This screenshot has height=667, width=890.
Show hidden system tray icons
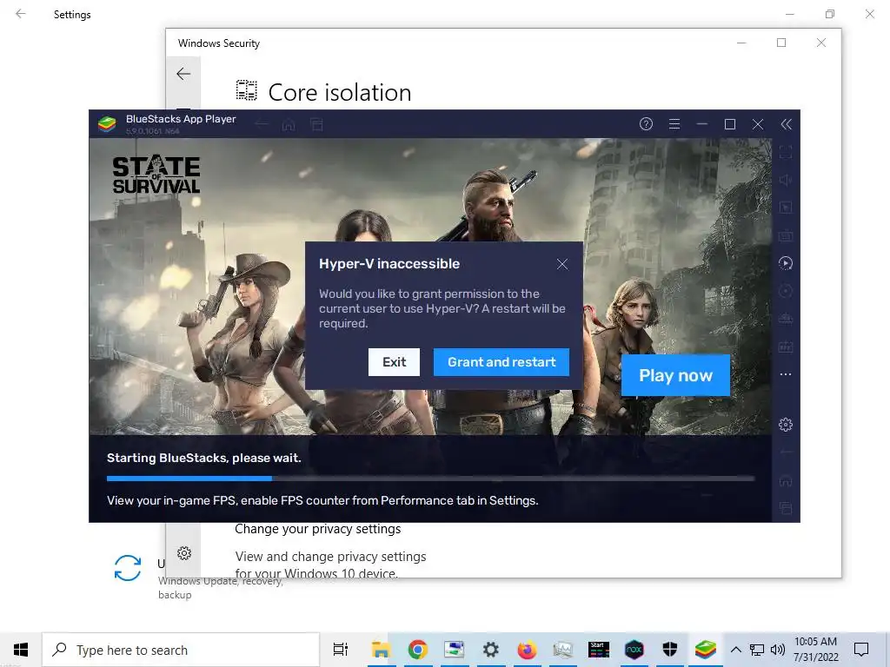click(x=735, y=650)
